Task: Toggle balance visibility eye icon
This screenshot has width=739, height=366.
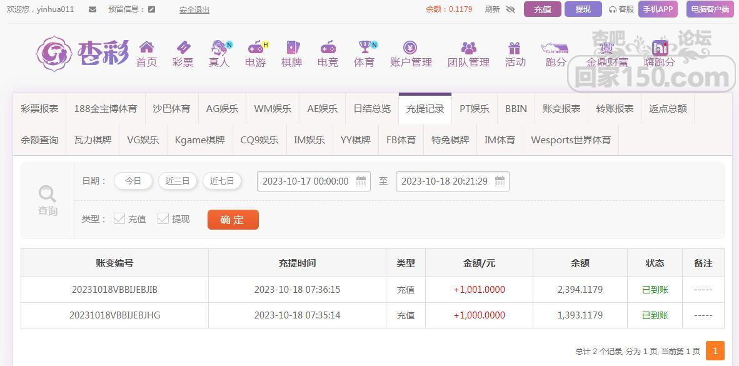Action: click(510, 9)
